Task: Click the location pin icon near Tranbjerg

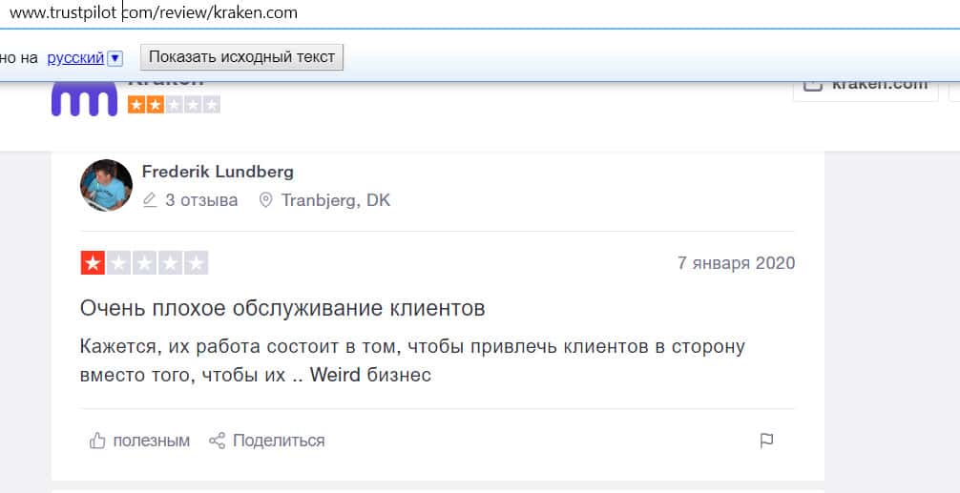Action: click(x=265, y=200)
